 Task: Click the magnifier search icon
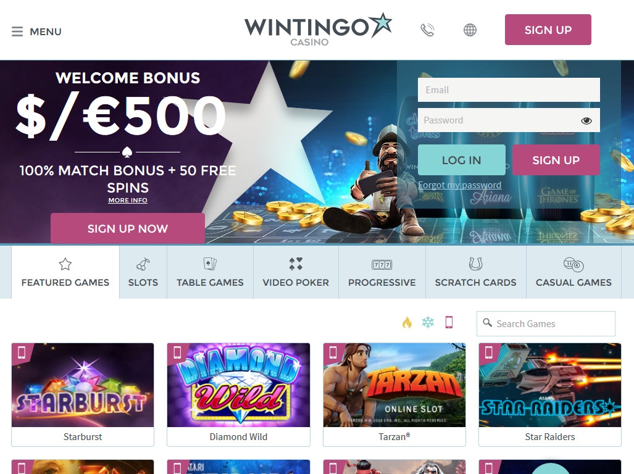[488, 323]
